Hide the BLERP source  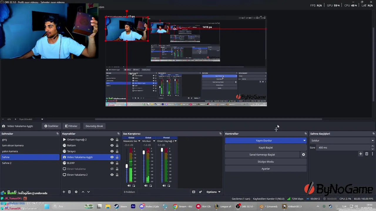tap(112, 163)
